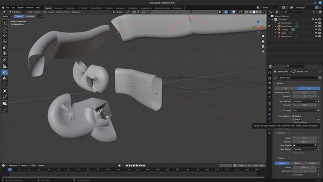Image resolution: width=323 pixels, height=182 pixels.
Task: Select the Radius tool in toolbar
Action: [x=5, y=91]
